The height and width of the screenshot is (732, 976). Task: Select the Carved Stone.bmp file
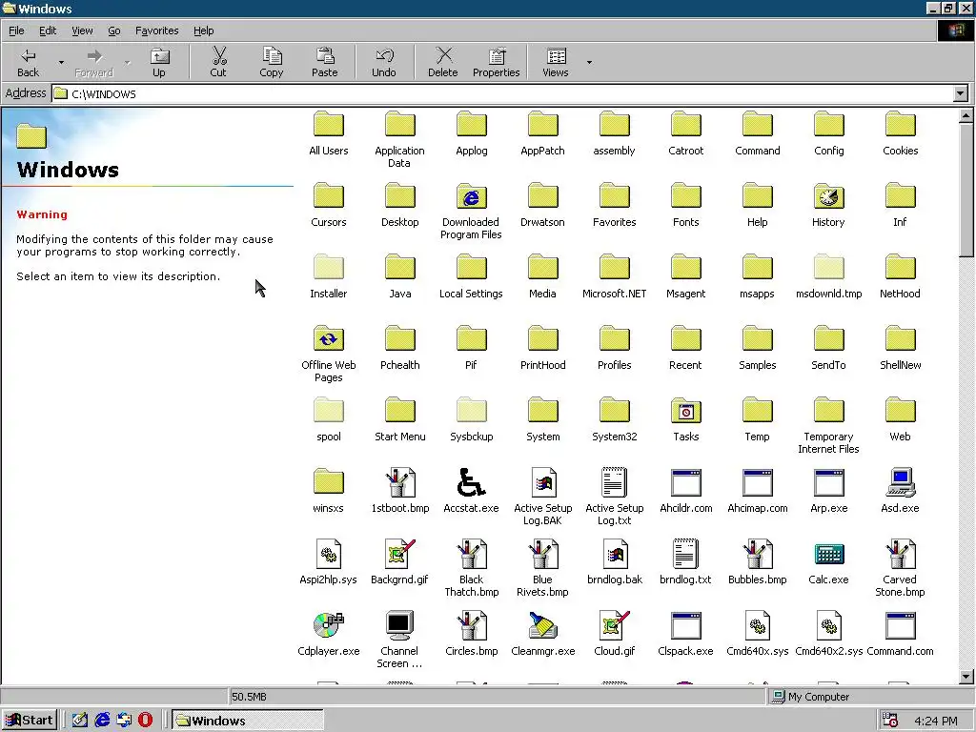click(900, 569)
